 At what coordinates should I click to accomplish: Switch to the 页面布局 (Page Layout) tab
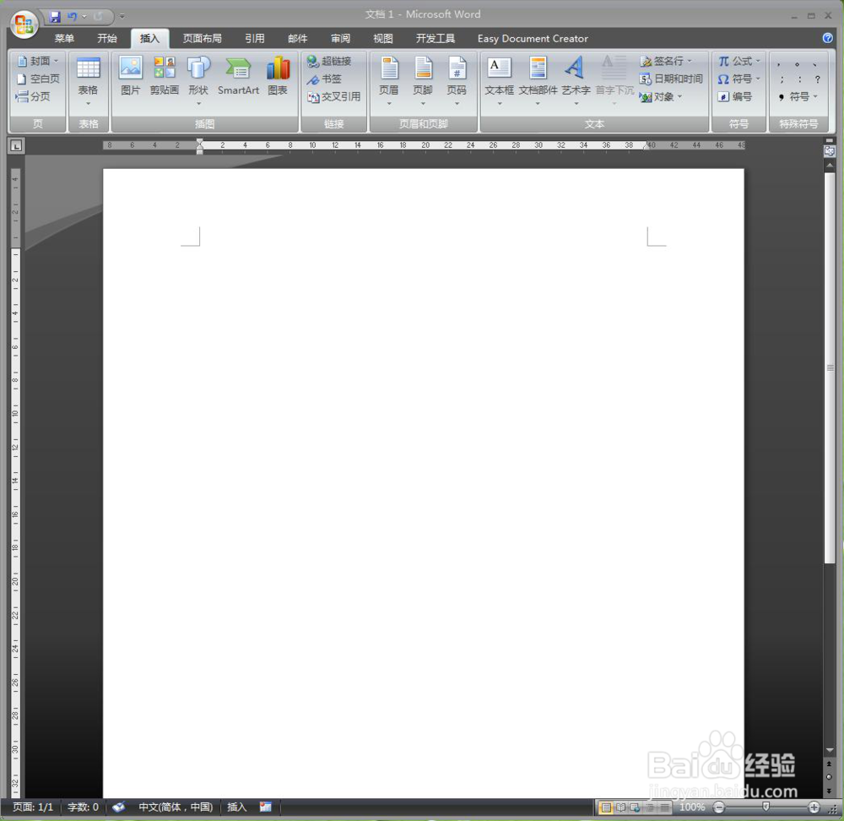point(202,39)
